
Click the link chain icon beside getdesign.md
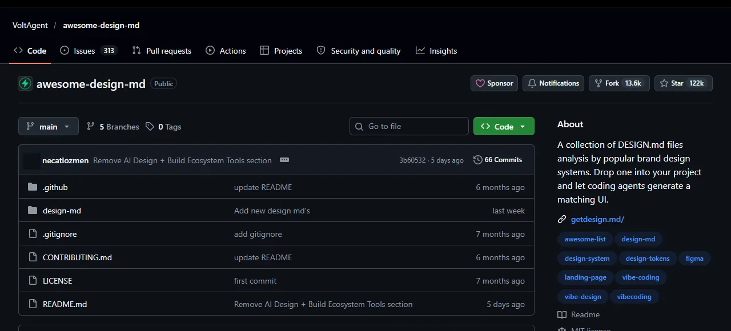pos(562,219)
